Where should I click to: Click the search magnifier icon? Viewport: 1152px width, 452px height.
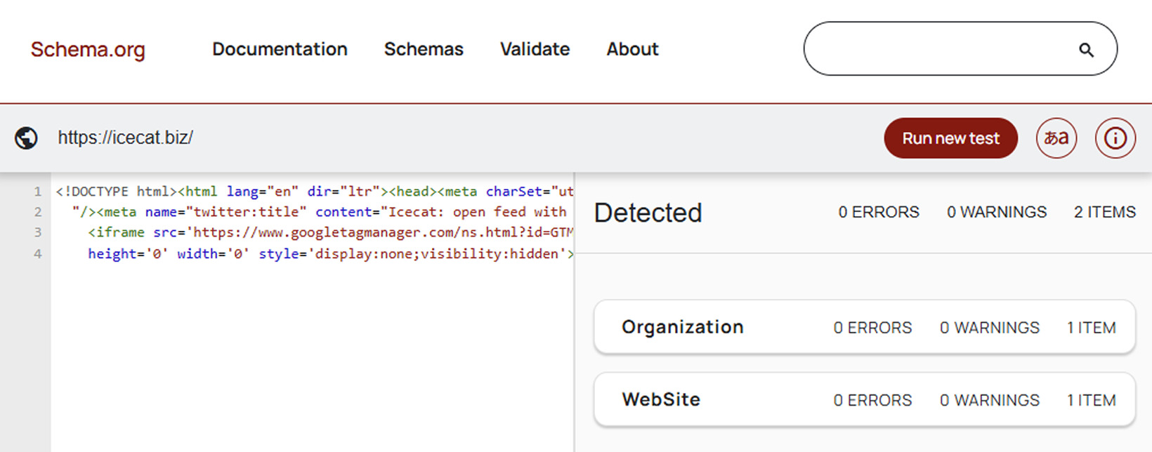click(1086, 50)
